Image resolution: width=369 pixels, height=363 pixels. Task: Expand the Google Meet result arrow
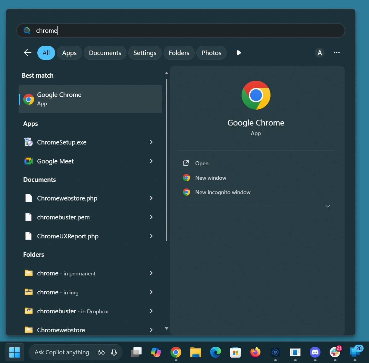(151, 161)
